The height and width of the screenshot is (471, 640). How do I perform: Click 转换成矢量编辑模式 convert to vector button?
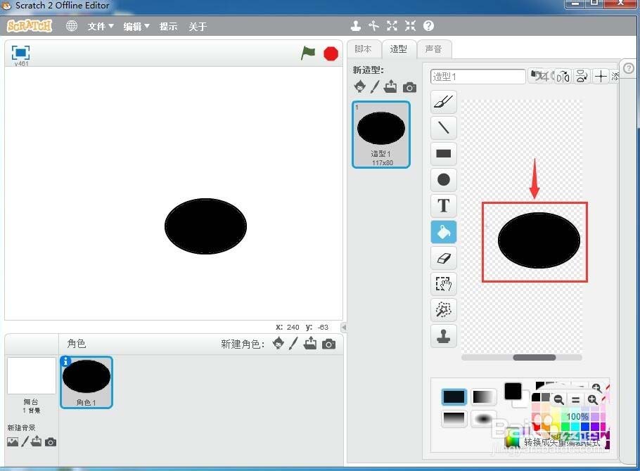pos(562,442)
